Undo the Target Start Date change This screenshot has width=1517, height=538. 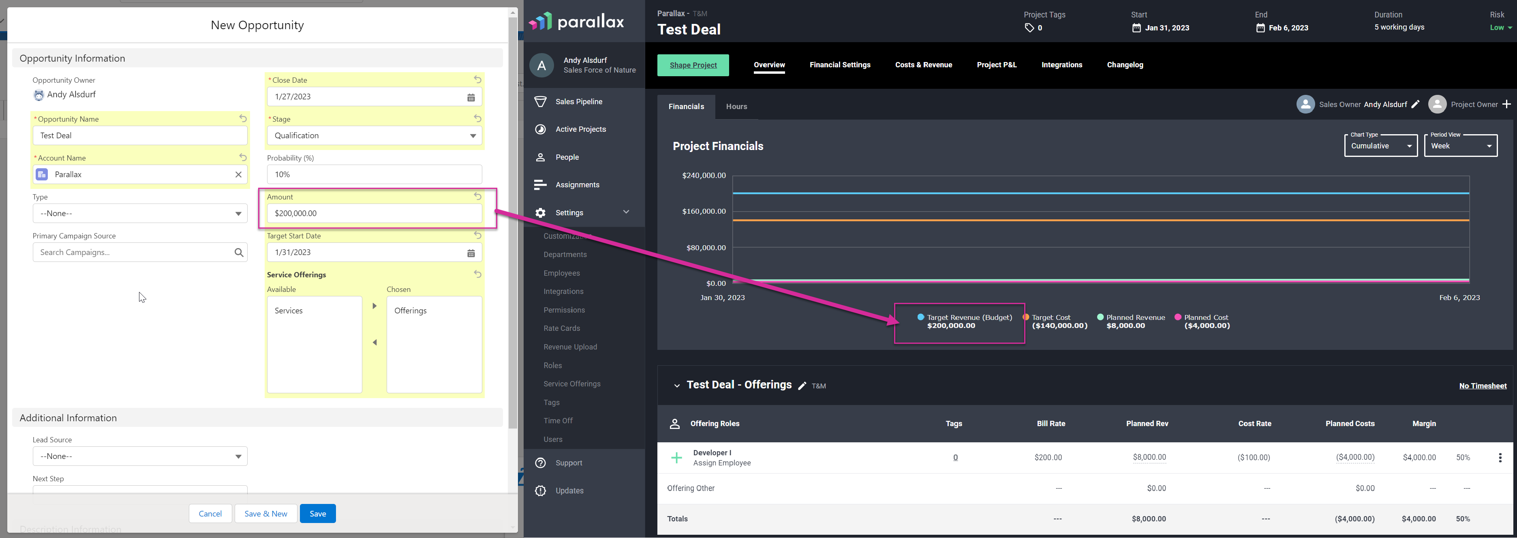click(x=477, y=235)
